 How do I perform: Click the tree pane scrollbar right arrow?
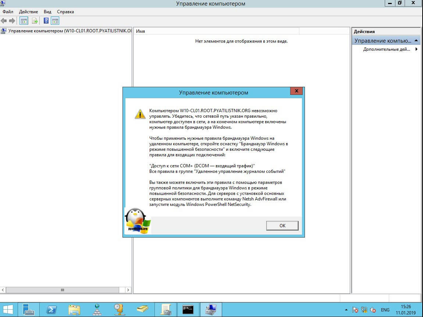[128, 290]
